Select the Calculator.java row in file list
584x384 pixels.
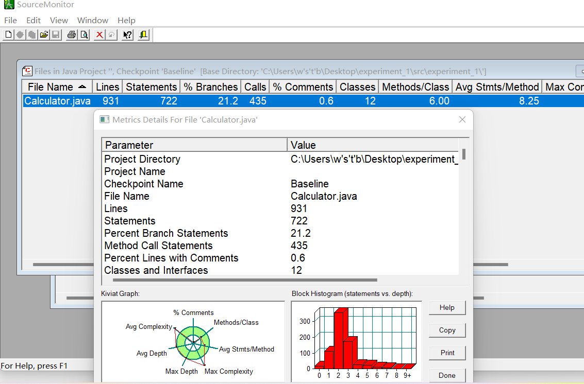point(303,101)
